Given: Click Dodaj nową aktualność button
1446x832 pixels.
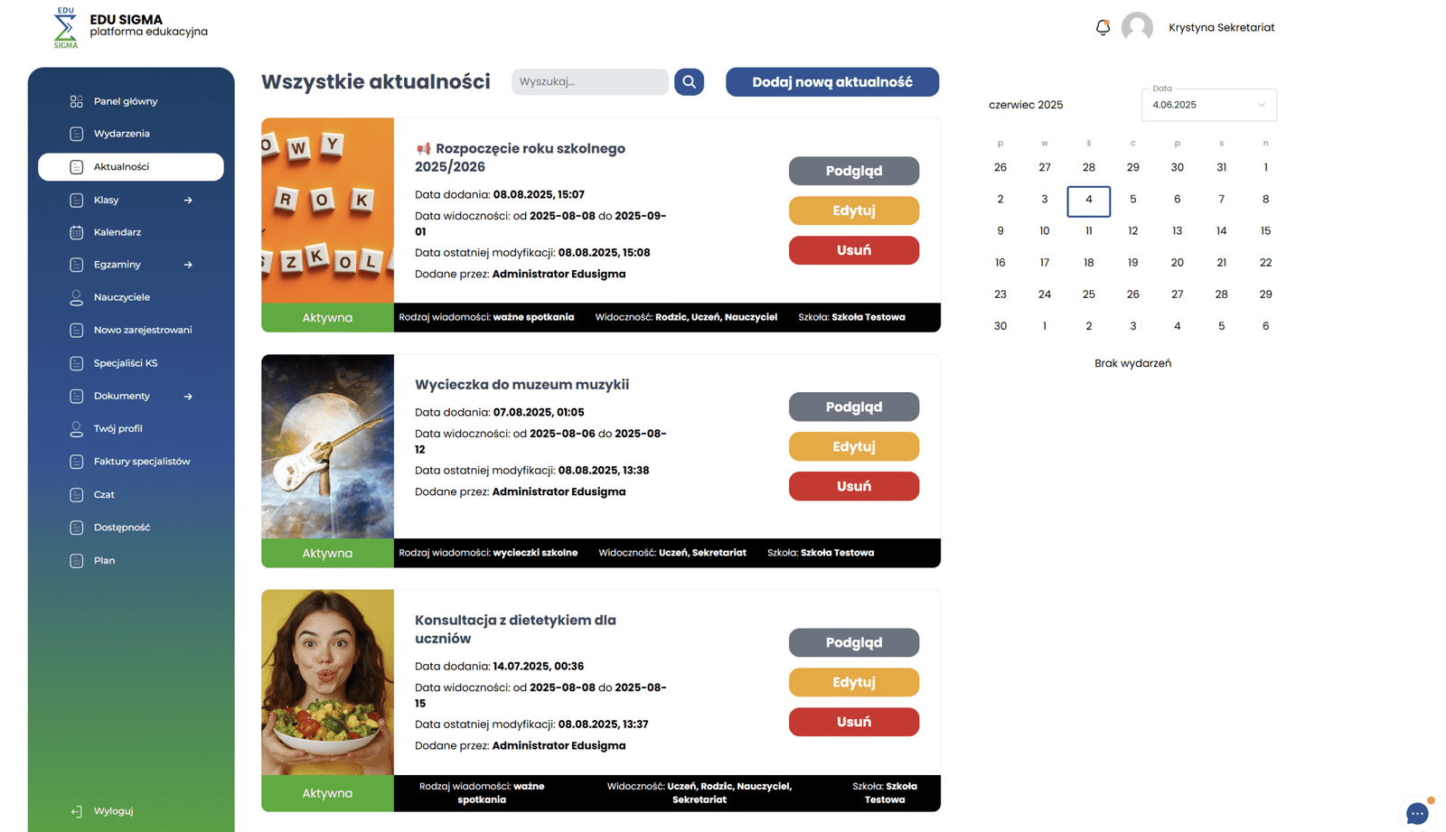Looking at the screenshot, I should pyautogui.click(x=831, y=82).
